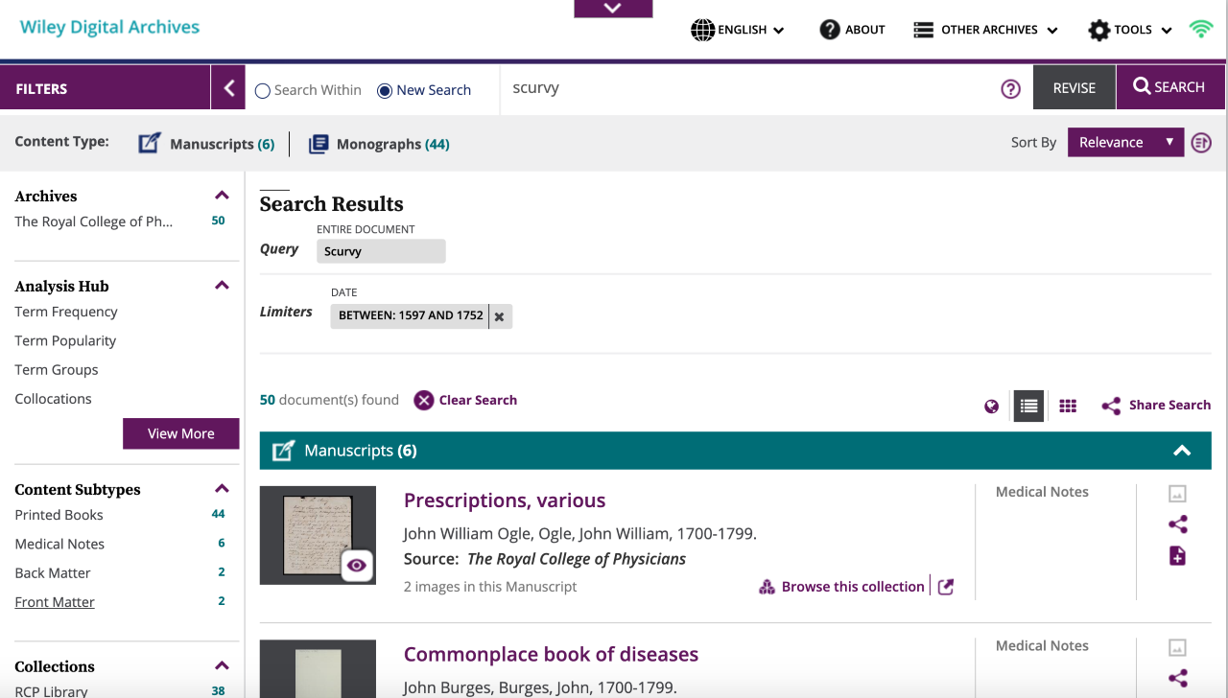
Task: Open the Prescriptions manuscript thumbnail
Action: [318, 535]
